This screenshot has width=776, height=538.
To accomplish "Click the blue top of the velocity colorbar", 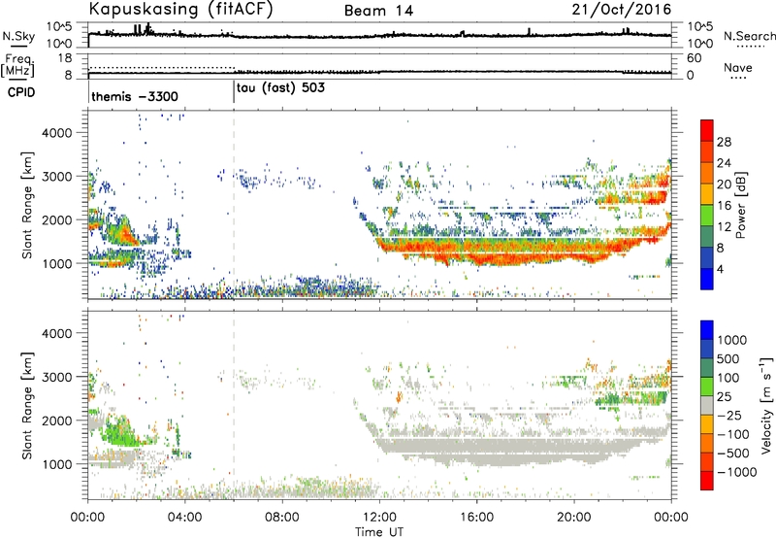I will (707, 330).
